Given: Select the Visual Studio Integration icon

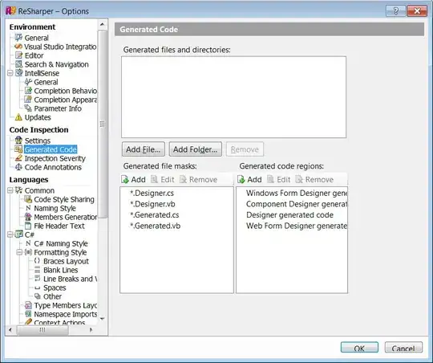Looking at the screenshot, I should 18,47.
